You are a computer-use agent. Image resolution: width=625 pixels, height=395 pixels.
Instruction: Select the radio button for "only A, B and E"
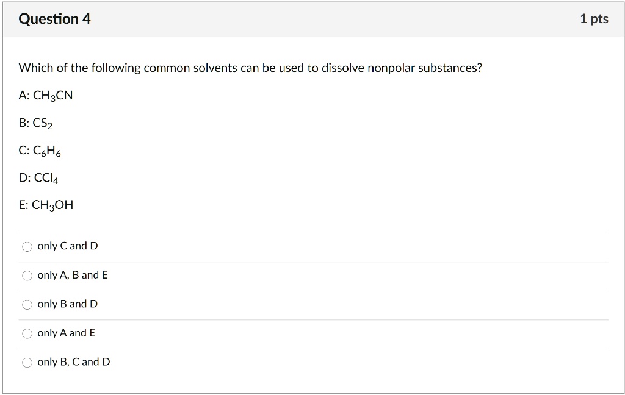(27, 276)
